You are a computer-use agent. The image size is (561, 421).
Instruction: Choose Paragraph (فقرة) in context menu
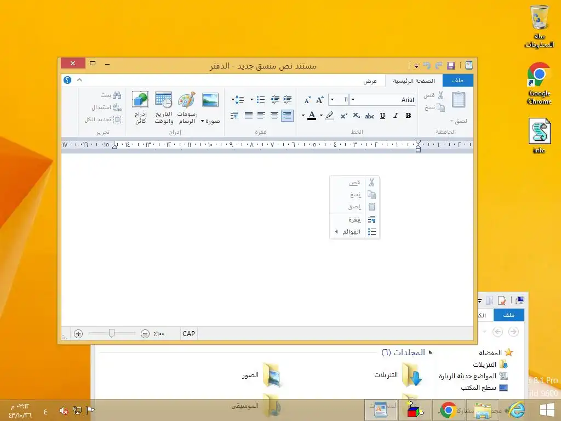[x=354, y=220]
